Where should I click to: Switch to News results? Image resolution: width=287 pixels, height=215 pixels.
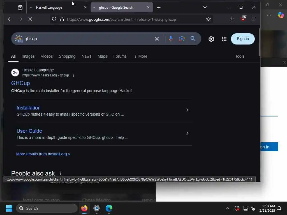(x=86, y=56)
